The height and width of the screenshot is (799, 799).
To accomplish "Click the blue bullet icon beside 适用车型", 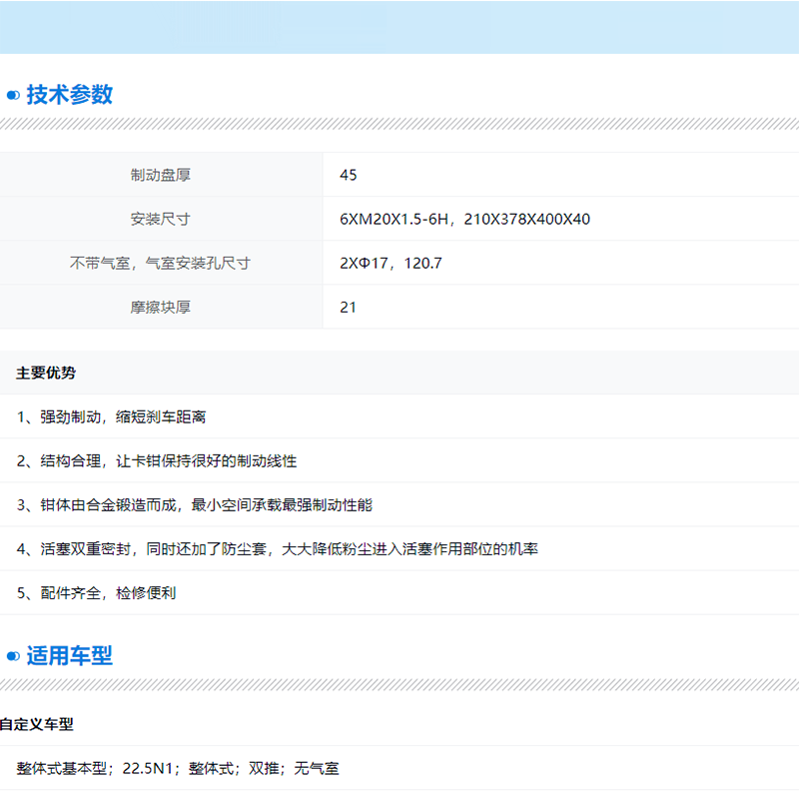I will [x=13, y=656].
